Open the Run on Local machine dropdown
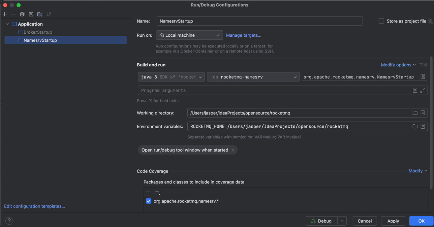The width and height of the screenshot is (434, 227). coord(189,35)
